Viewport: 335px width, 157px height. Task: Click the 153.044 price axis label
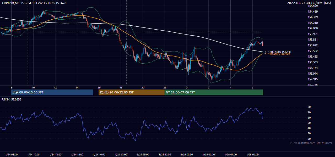tap(313, 74)
